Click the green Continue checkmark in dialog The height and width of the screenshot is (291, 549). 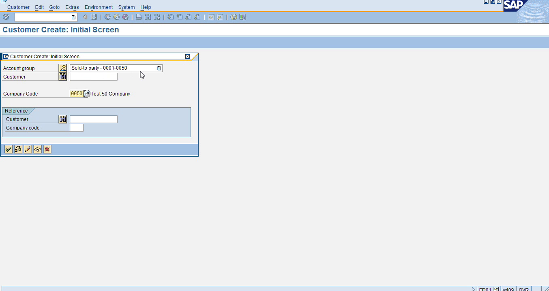pos(8,149)
